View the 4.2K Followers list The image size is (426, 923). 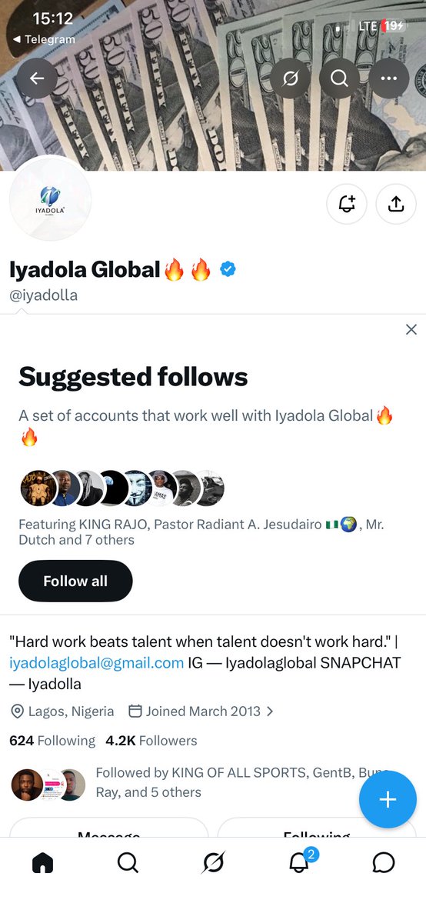tap(151, 741)
